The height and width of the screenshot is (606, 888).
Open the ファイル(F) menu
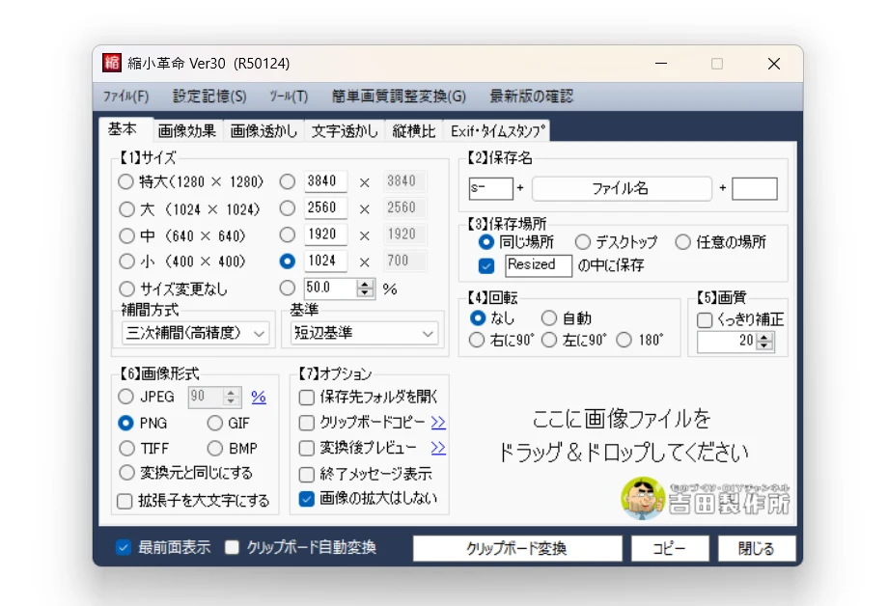pyautogui.click(x=125, y=96)
